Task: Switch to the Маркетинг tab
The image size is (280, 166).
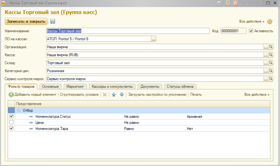Action: click(75, 87)
